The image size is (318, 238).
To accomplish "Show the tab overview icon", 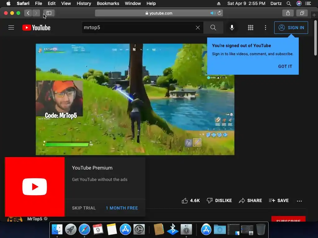I will click(x=302, y=13).
